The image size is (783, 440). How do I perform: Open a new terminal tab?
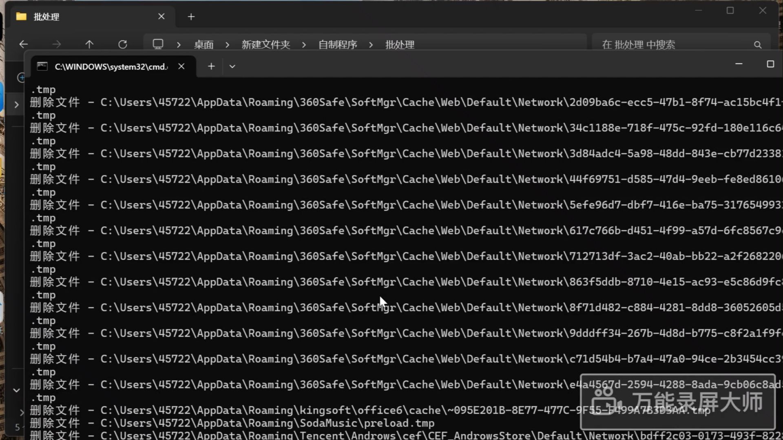coord(211,66)
